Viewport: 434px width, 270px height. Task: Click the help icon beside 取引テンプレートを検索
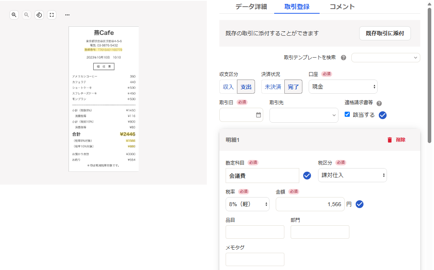pyautogui.click(x=344, y=58)
